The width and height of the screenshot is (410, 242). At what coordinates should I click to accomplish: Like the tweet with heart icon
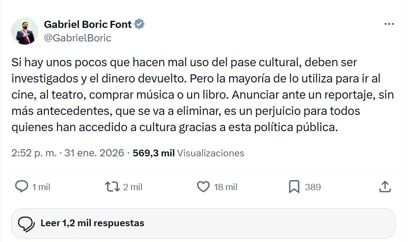coord(204,187)
